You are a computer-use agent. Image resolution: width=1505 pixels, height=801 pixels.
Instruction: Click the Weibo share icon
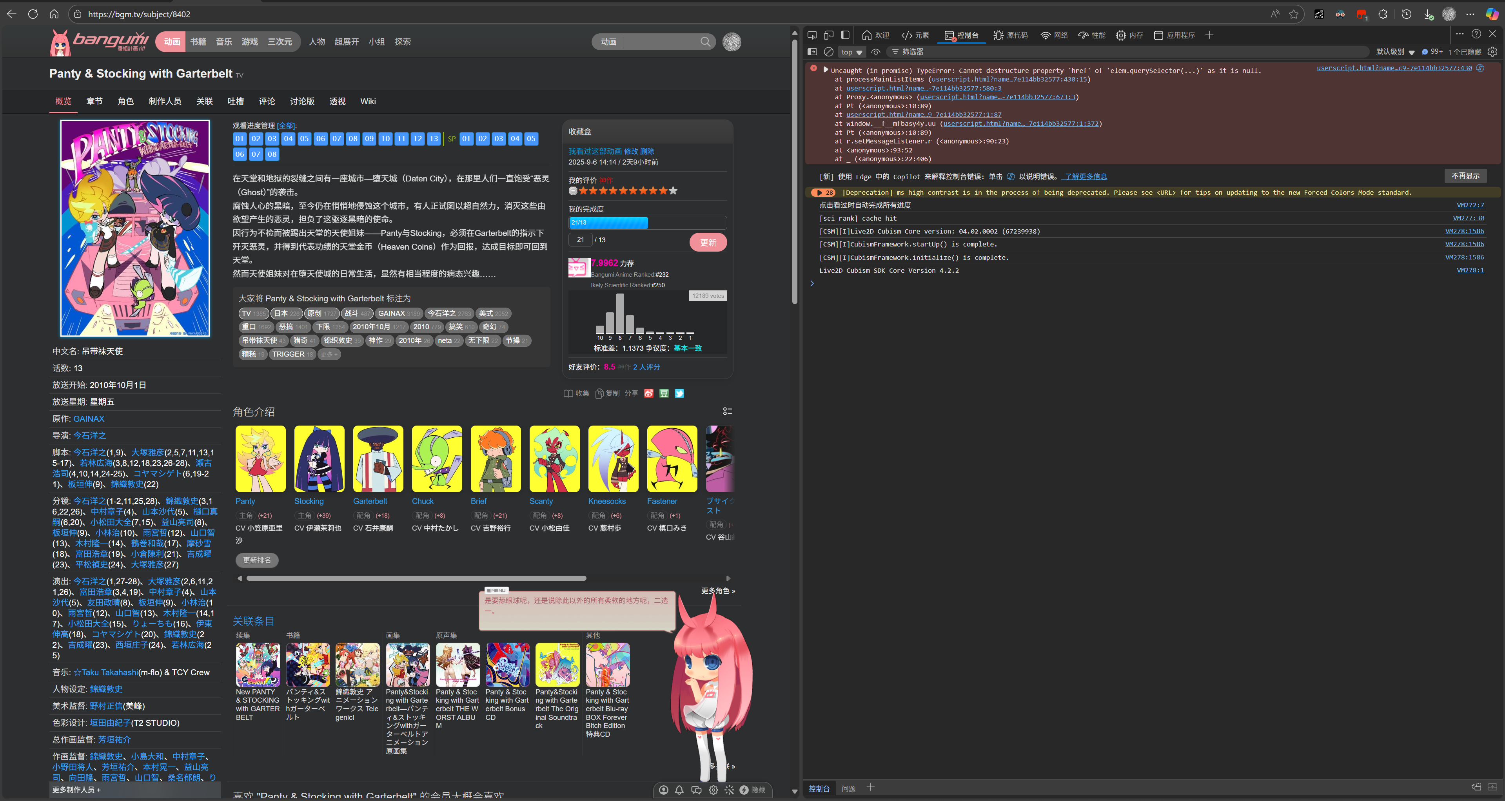[648, 393]
